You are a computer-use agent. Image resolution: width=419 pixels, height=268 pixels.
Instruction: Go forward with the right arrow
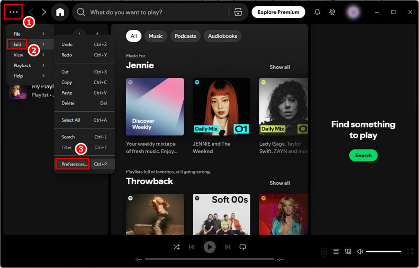44,12
